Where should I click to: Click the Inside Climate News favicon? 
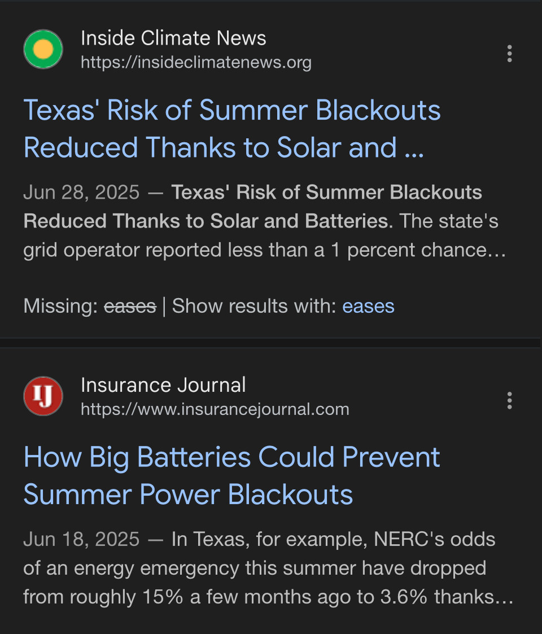(x=43, y=49)
